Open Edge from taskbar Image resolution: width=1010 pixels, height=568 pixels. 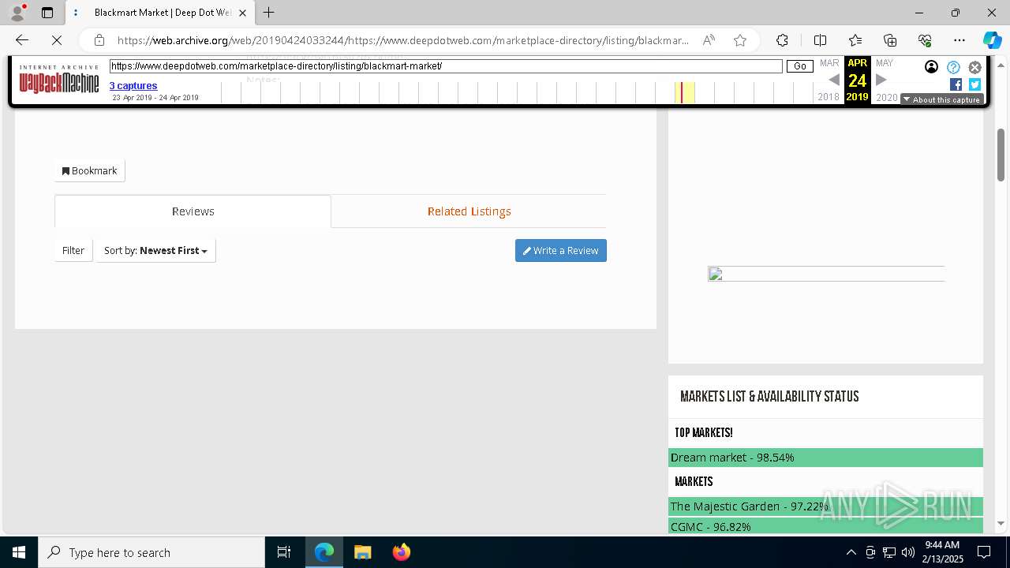point(324,552)
